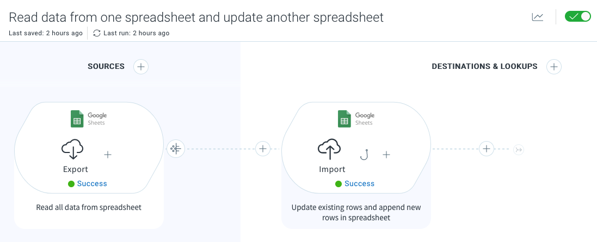Screen dimensions: 597x242
Task: Insert step via plus after Import
Action: point(486,149)
